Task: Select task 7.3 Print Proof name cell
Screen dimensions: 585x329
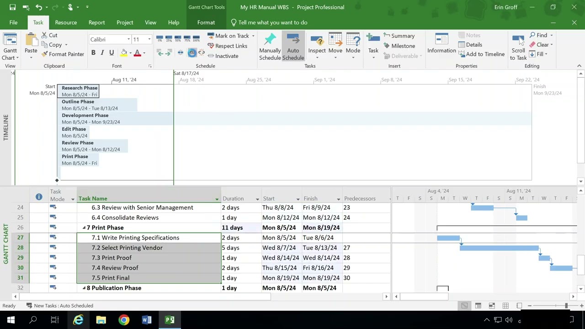Action: pyautogui.click(x=149, y=258)
